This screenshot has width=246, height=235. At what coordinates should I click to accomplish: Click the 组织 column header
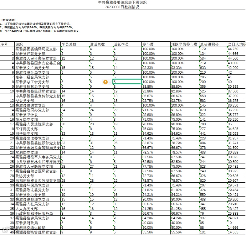[38, 44]
